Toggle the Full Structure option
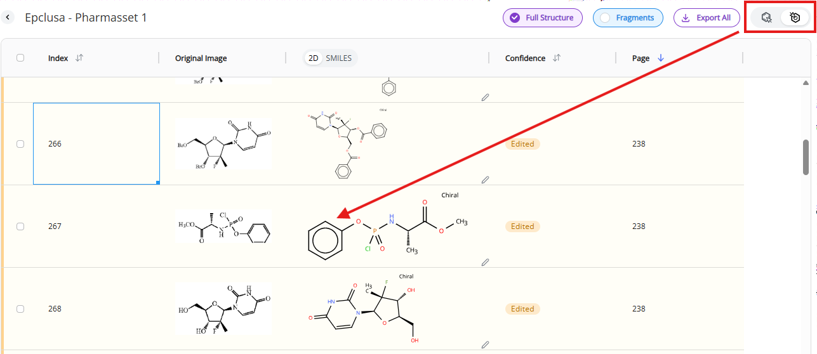This screenshot has height=354, width=817. pyautogui.click(x=542, y=18)
